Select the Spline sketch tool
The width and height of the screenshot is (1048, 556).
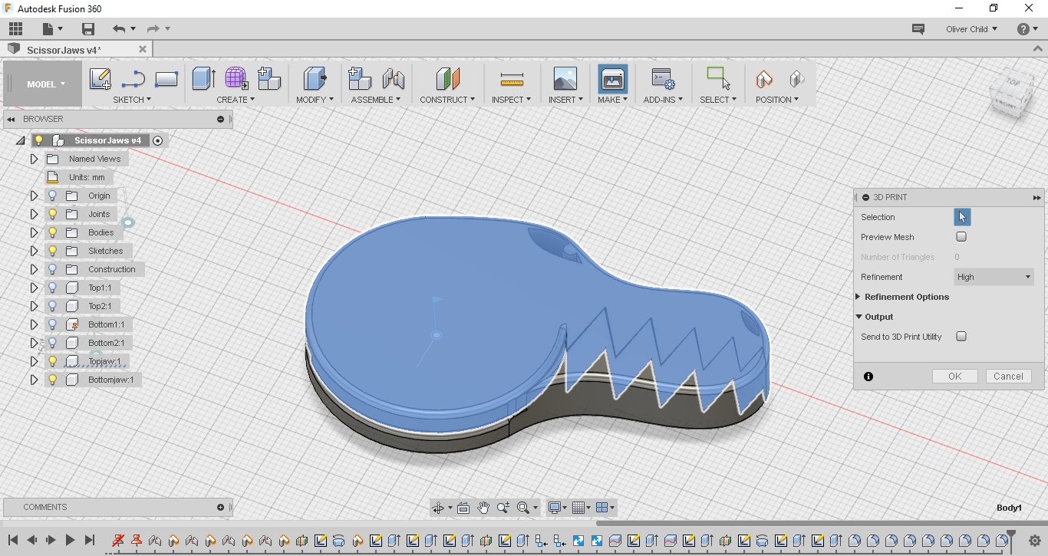coord(133,79)
